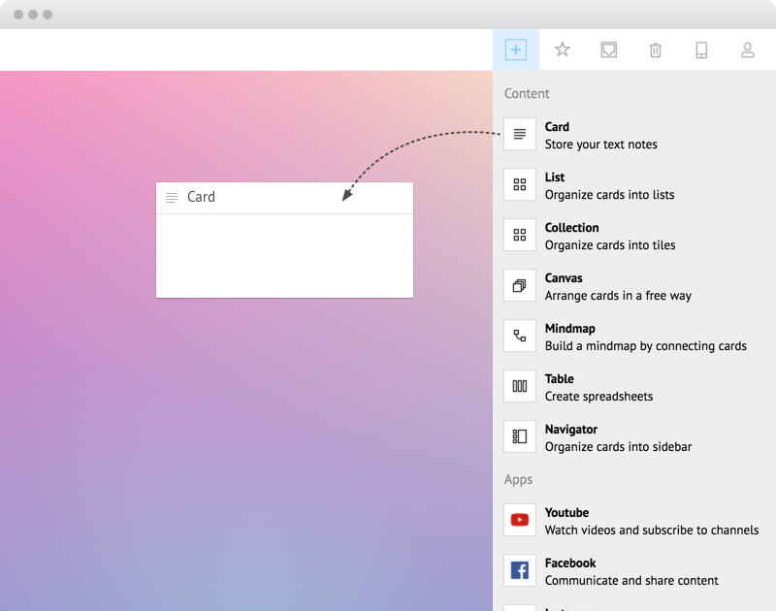Select the 'Navigator' title
The width and height of the screenshot is (776, 611).
click(571, 430)
